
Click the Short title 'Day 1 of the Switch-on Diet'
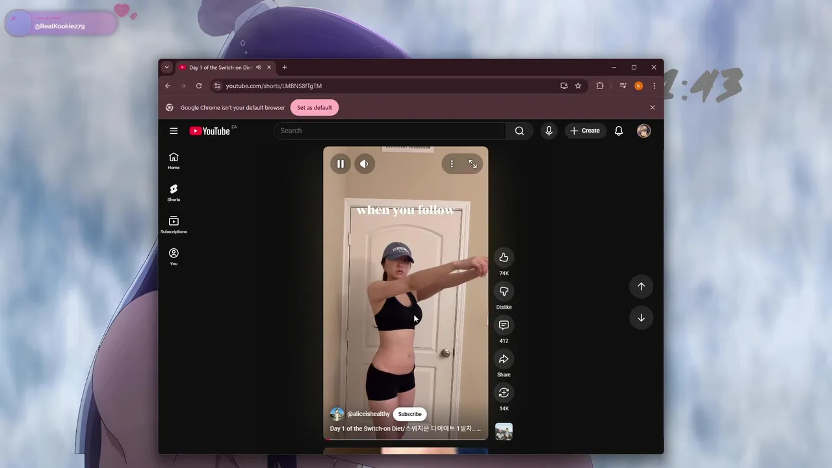pos(405,429)
